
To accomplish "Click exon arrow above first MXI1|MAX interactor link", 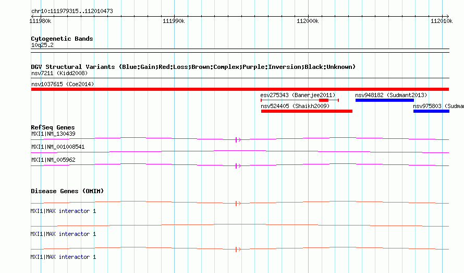I will [x=238, y=204].
